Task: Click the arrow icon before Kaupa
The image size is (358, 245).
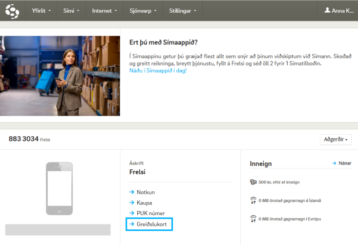Action: click(132, 203)
